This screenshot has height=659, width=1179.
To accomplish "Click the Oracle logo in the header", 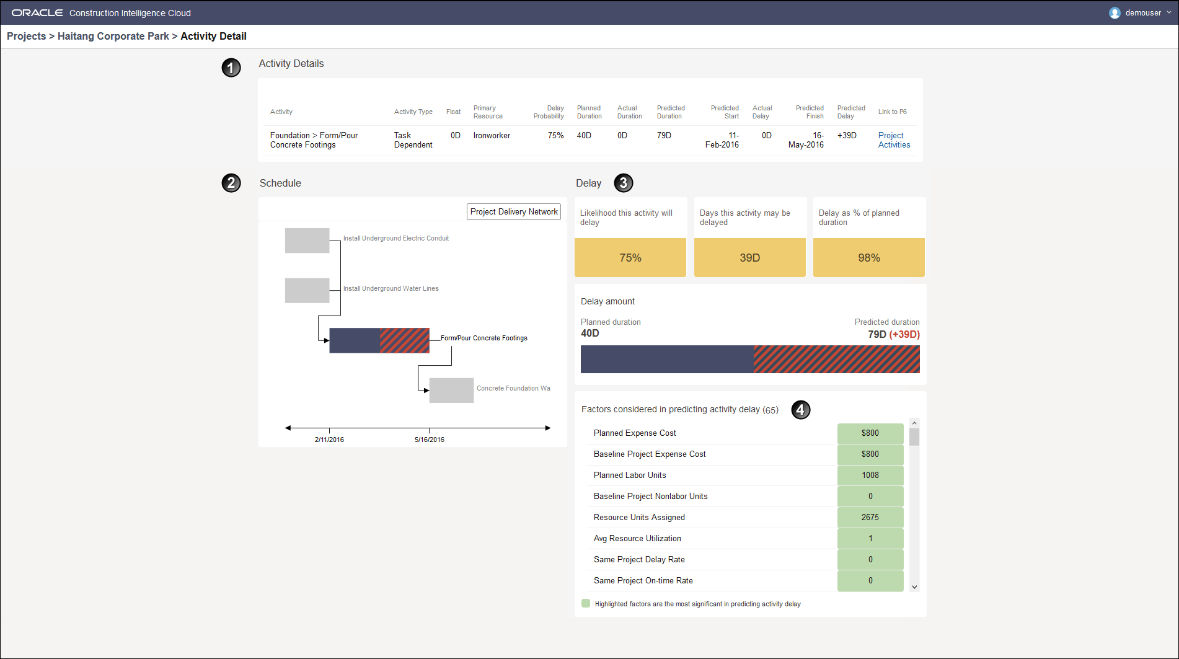I will pyautogui.click(x=37, y=12).
